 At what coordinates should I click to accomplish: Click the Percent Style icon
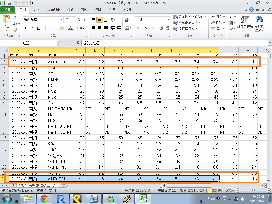[x=147, y=28]
